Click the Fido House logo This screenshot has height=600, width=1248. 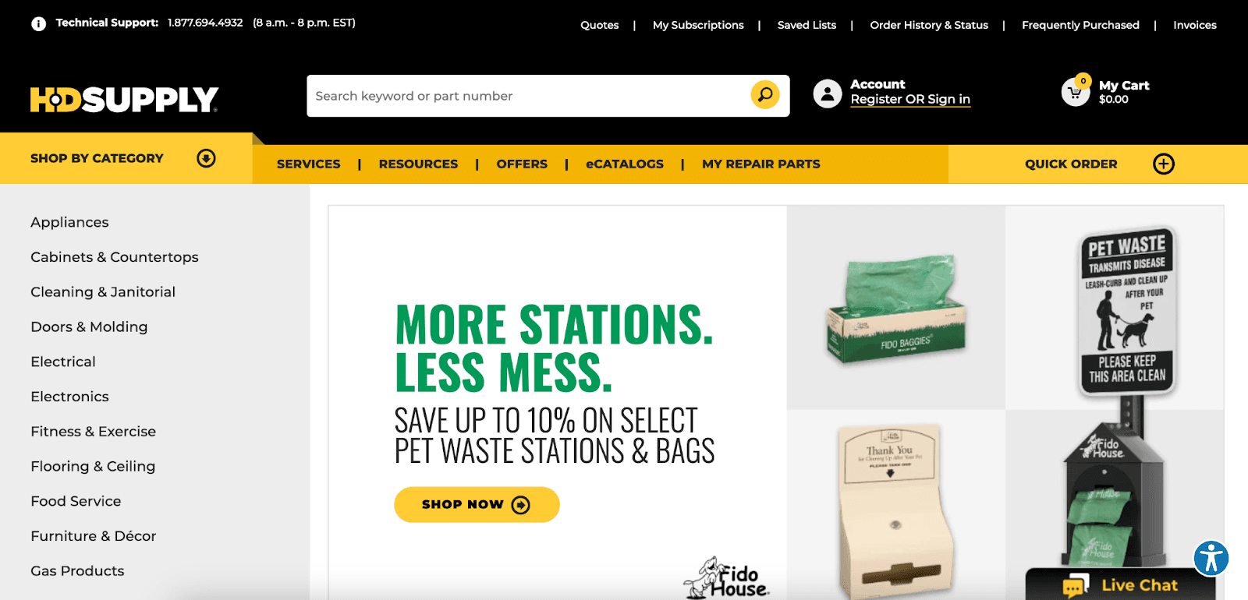pos(727,578)
